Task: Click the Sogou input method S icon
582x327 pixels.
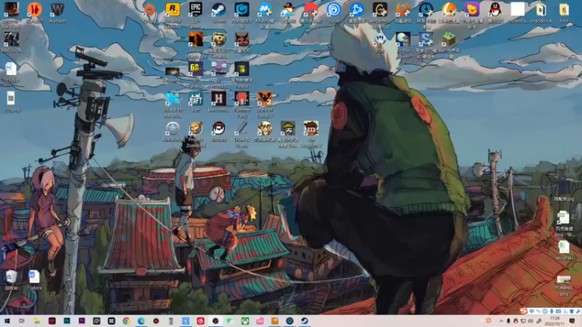Action: (523, 311)
